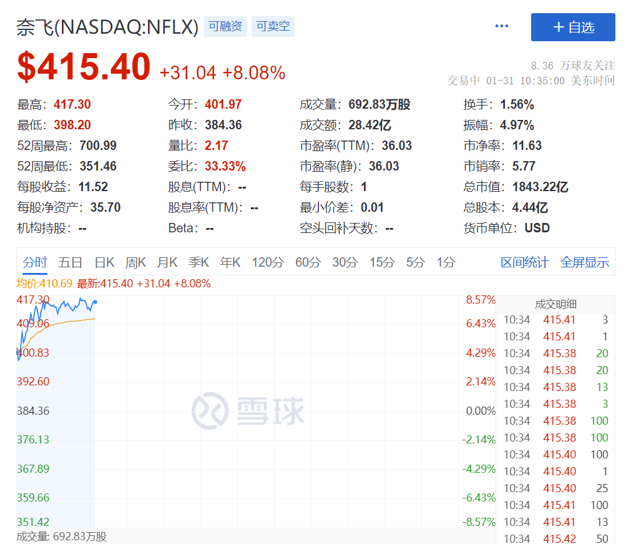
Task: Add NFLX to watchlist with 自选 button
Action: pyautogui.click(x=573, y=27)
